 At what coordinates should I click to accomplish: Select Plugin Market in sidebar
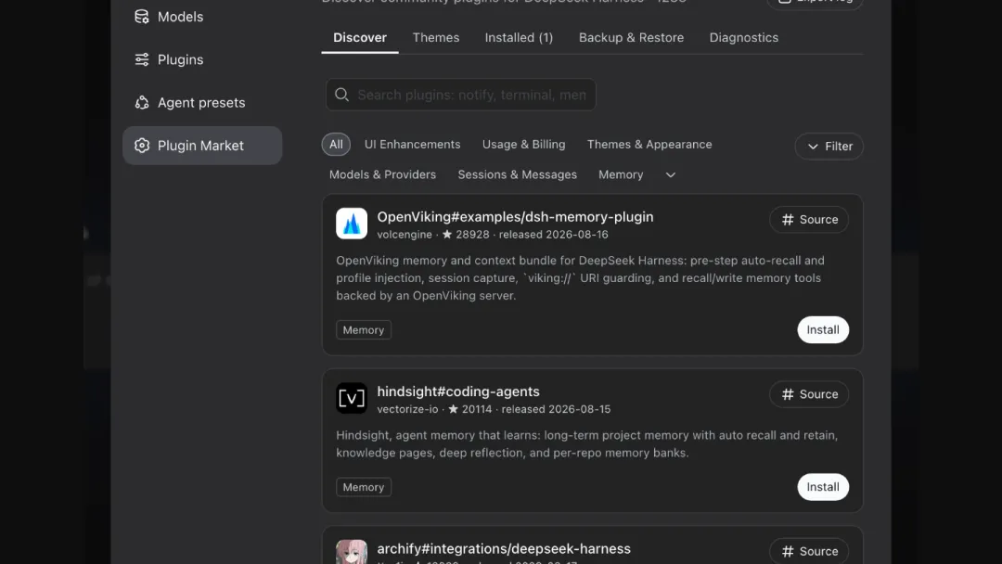pyautogui.click(x=202, y=145)
